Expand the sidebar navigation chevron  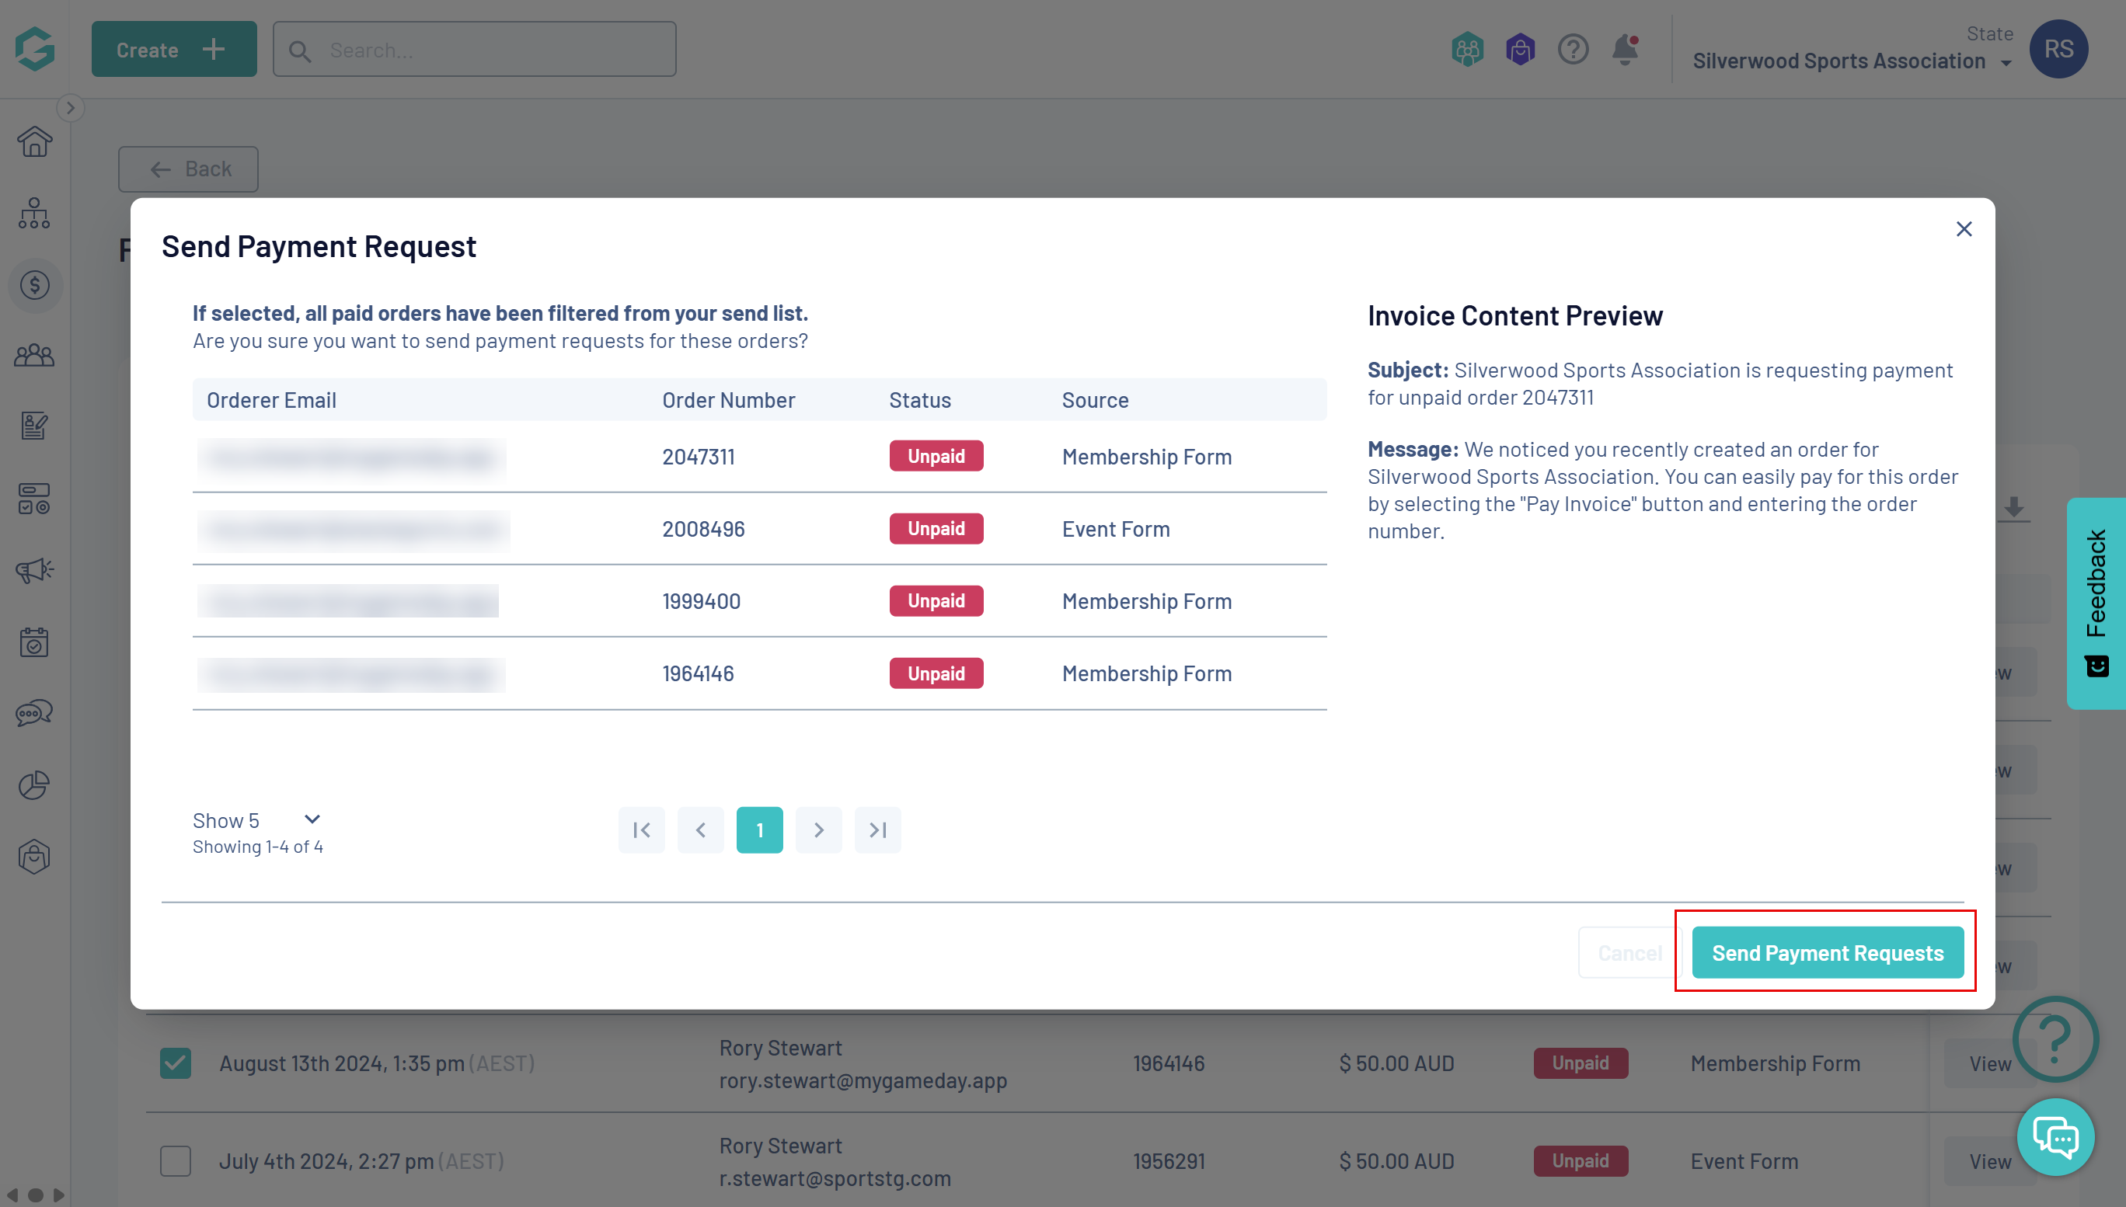tap(71, 108)
